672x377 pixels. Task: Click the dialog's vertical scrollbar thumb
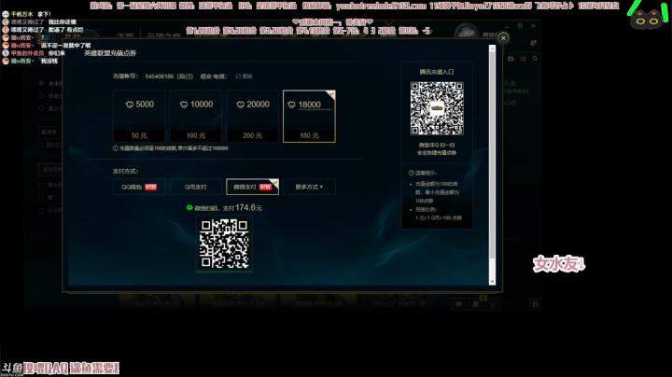[x=492, y=155]
